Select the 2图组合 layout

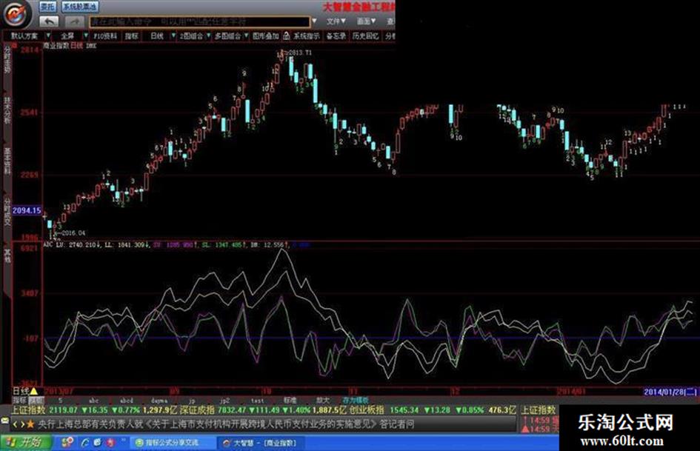191,36
